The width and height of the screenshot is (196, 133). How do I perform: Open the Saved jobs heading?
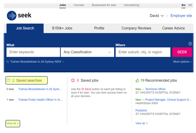click(89, 80)
